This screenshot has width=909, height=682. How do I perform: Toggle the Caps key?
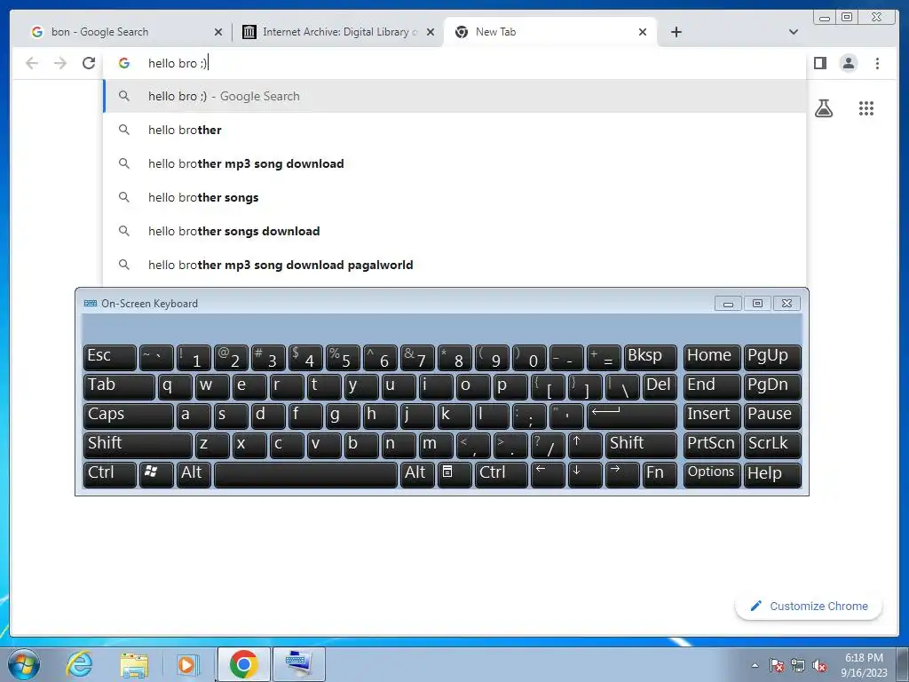coord(128,416)
